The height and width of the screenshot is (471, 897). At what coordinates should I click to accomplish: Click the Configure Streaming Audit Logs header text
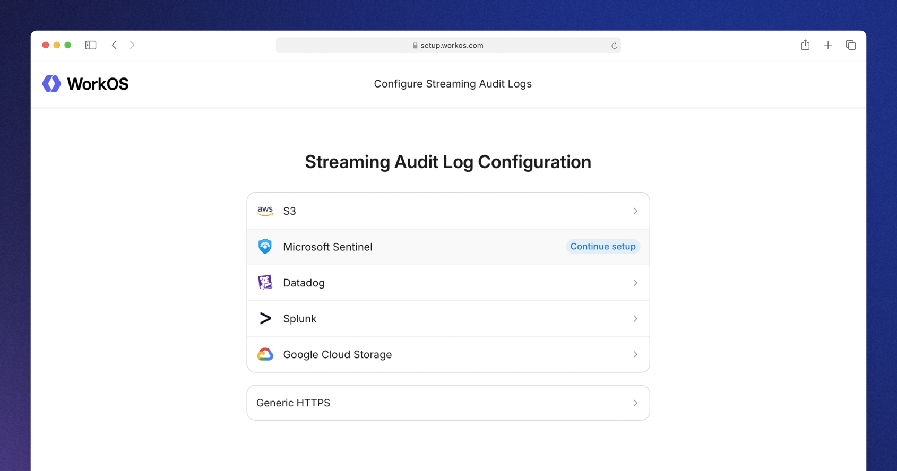click(x=453, y=84)
